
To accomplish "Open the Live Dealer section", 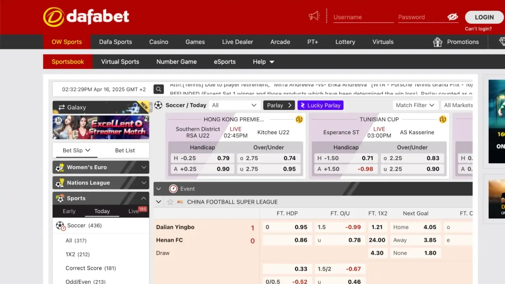I will [x=237, y=42].
